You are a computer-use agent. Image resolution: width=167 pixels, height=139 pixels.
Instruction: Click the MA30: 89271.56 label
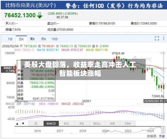pyautogui.click(x=97, y=50)
